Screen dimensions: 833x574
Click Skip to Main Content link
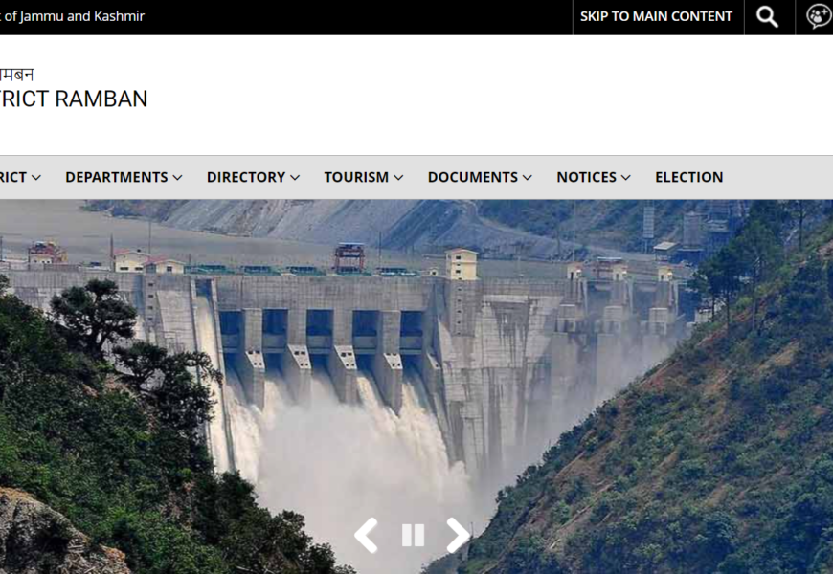point(656,16)
